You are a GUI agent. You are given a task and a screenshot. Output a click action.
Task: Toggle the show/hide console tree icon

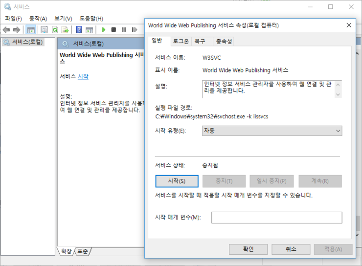tap(31, 30)
